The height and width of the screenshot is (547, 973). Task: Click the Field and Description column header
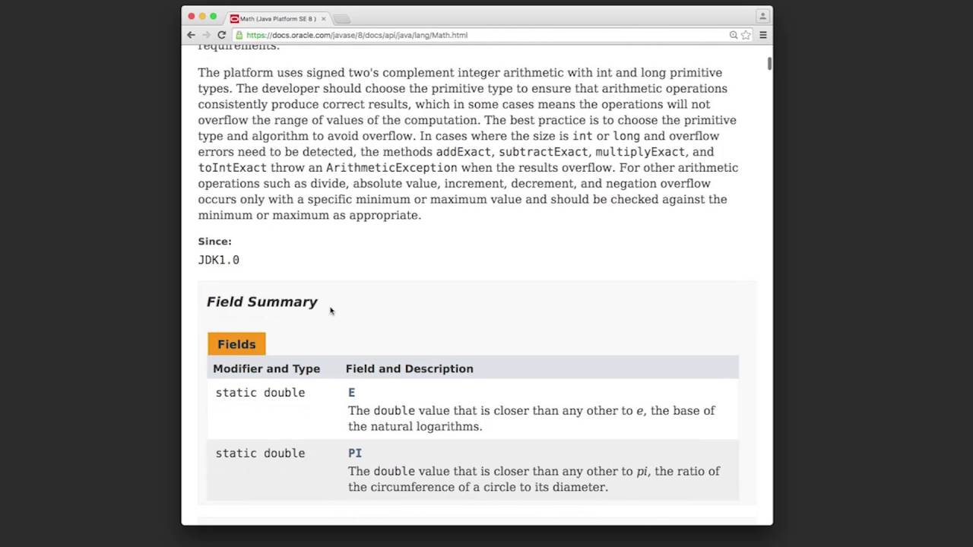(x=409, y=368)
